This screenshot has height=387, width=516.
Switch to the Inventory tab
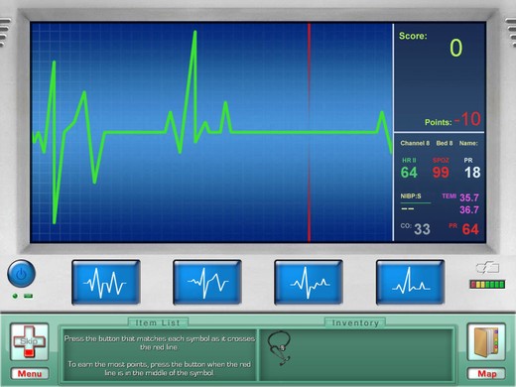[355, 322]
